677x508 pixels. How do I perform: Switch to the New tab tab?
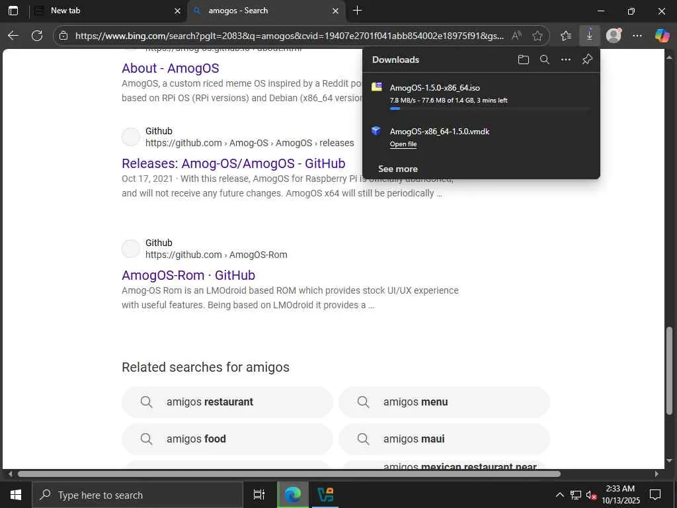point(108,11)
